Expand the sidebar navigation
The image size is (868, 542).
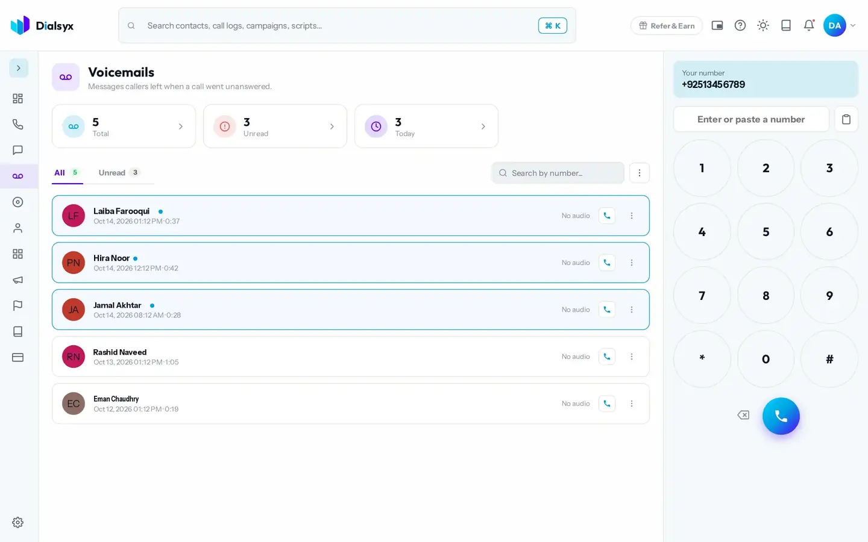click(x=19, y=68)
